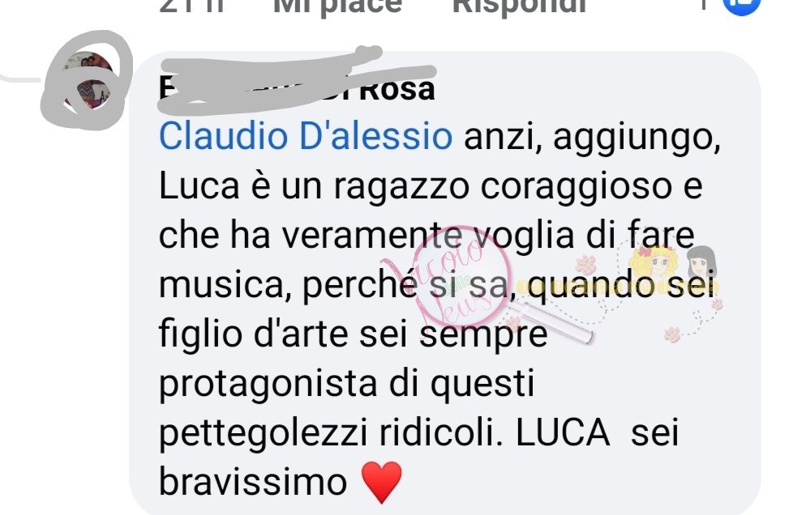Click "Rispondi" to reply
Viewport: 789px width, 515px height.
point(519,6)
